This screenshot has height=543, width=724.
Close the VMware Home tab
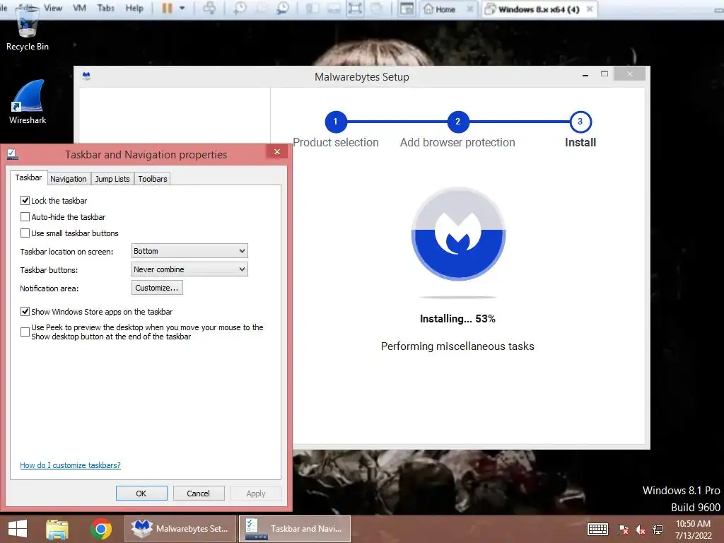(469, 9)
